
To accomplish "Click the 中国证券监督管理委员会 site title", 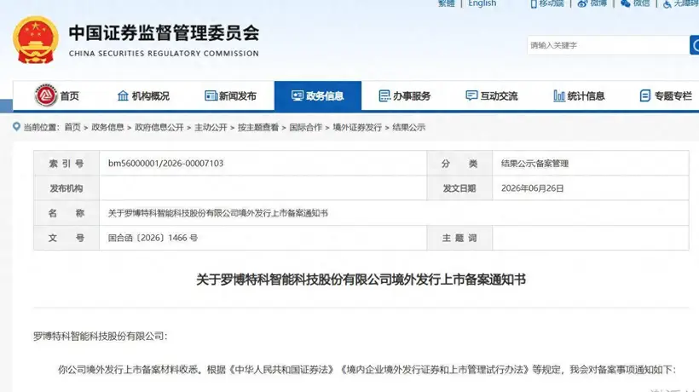I will point(164,33).
